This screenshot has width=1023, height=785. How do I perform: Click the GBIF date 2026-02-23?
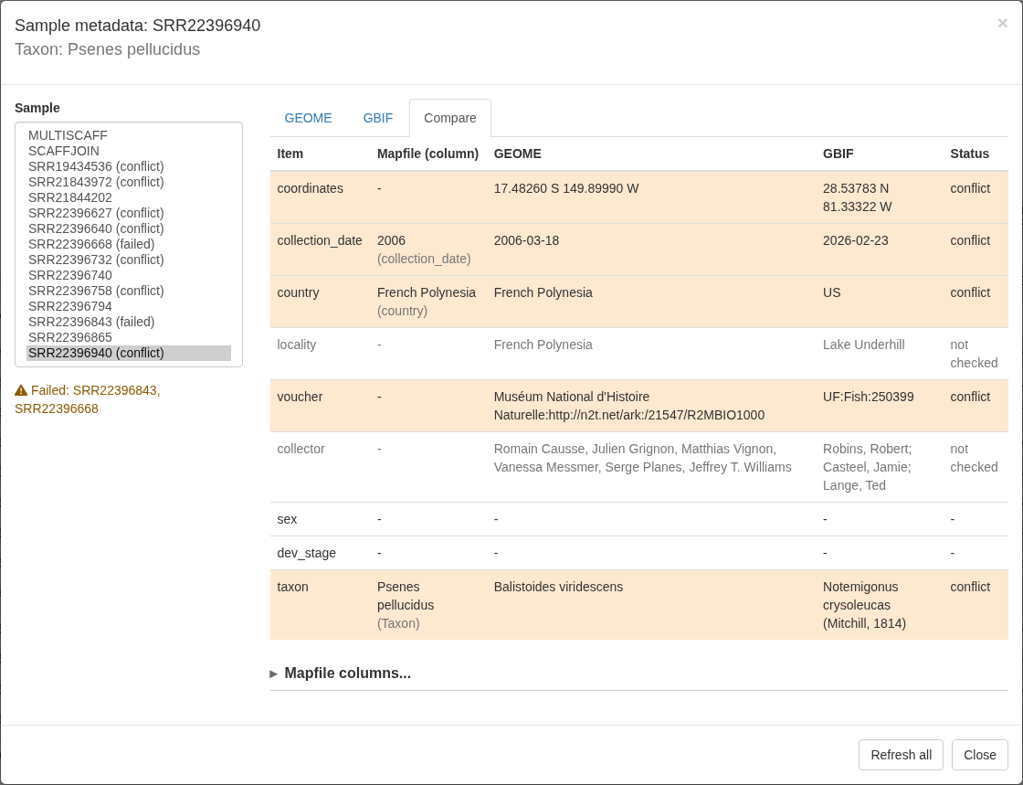coord(855,240)
